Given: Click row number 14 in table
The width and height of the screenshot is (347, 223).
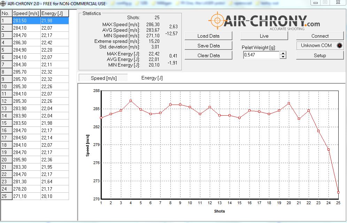Looking at the screenshot, I should pos(7,115).
